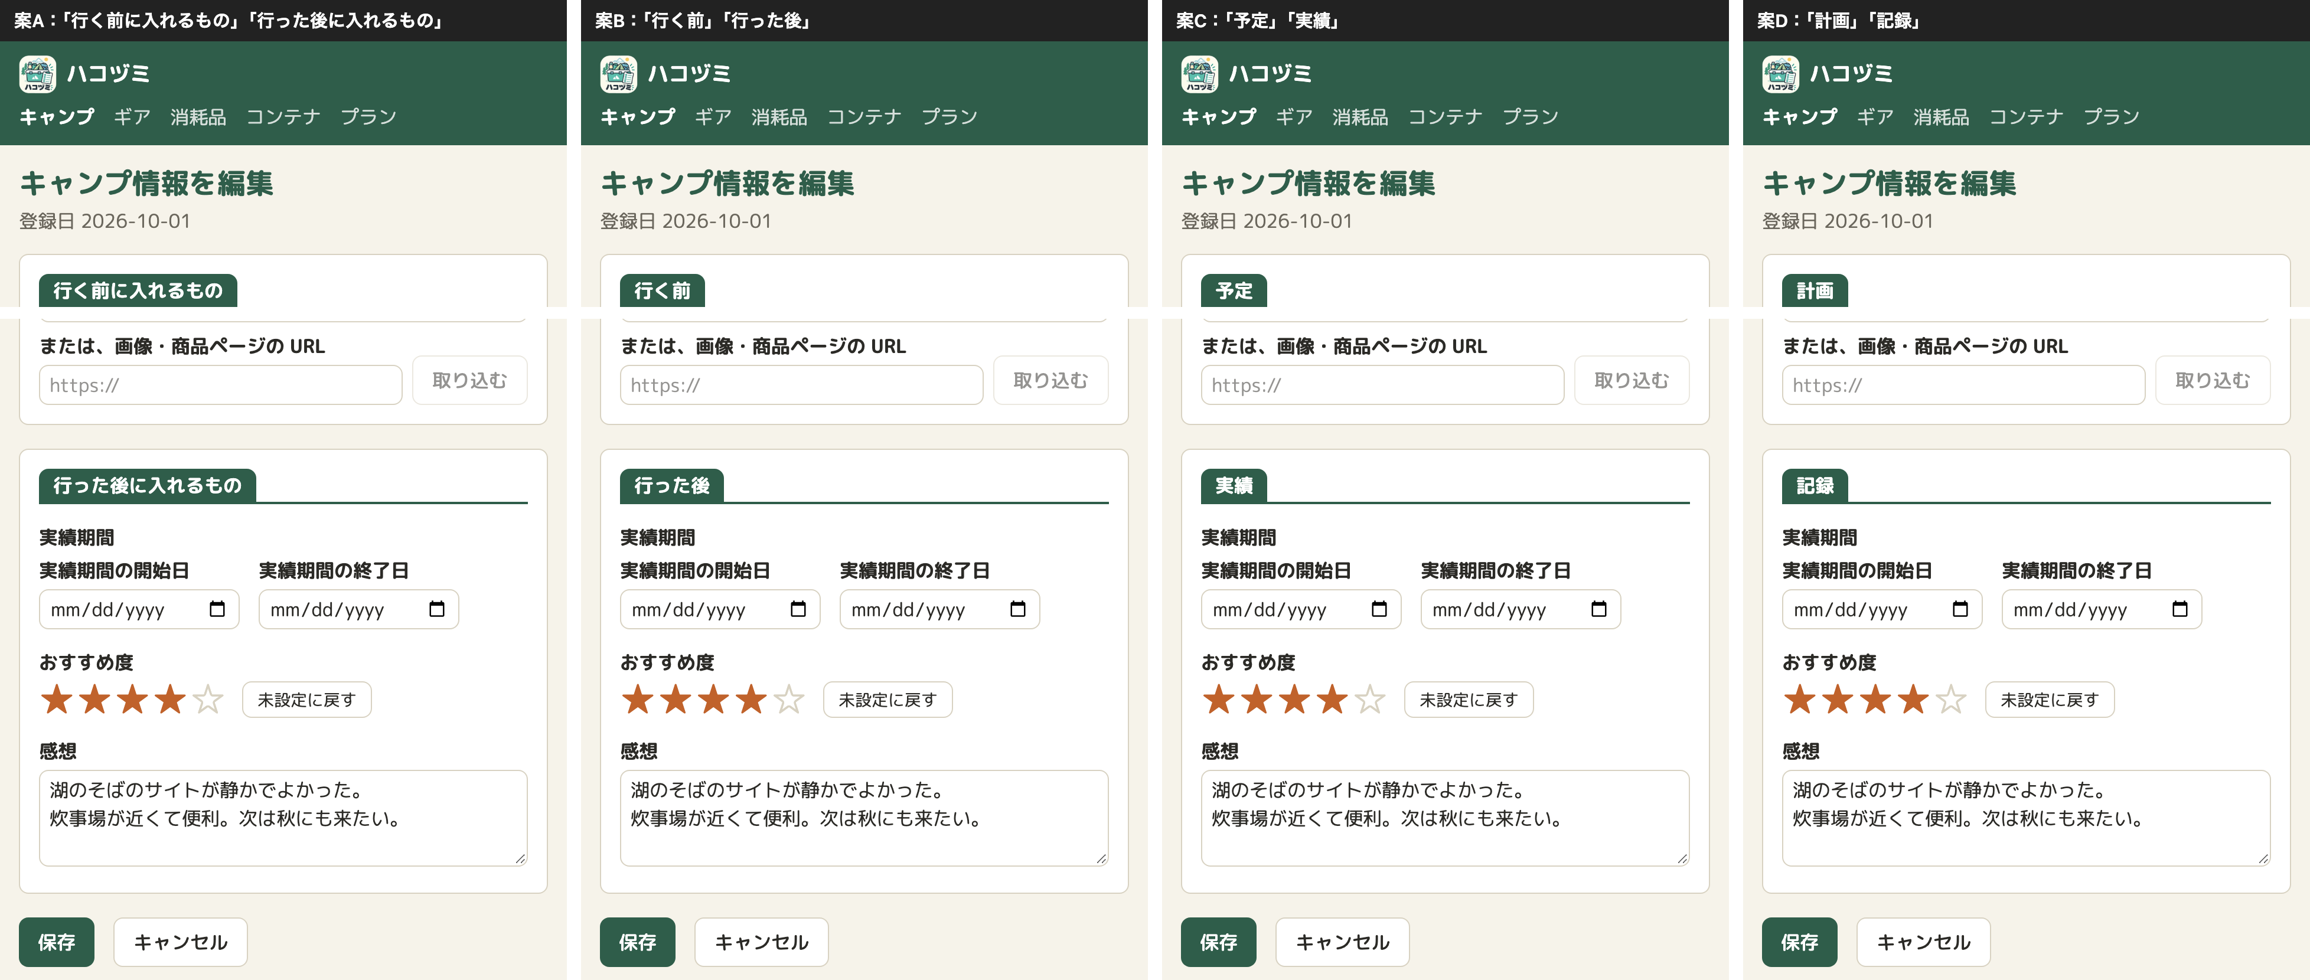Set rating to the empty fifth star in 案B
The image size is (2310, 980).
tap(789, 700)
